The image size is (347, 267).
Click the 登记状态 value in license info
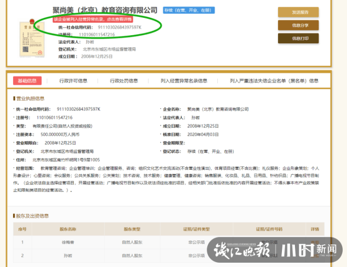tap(211, 151)
